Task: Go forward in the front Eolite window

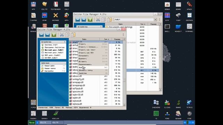Action: point(47,35)
